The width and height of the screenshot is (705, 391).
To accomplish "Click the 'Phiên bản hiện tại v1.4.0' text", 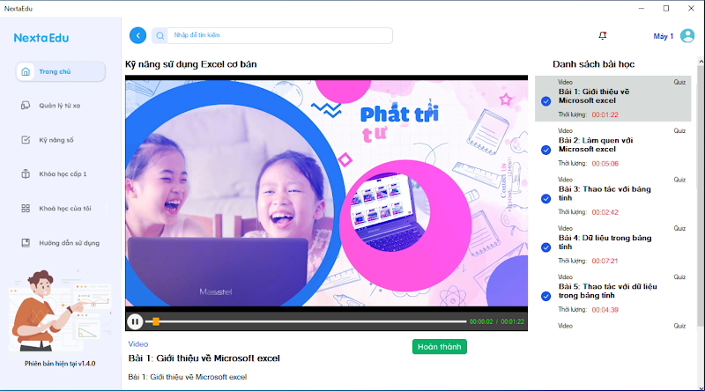I will (60, 364).
